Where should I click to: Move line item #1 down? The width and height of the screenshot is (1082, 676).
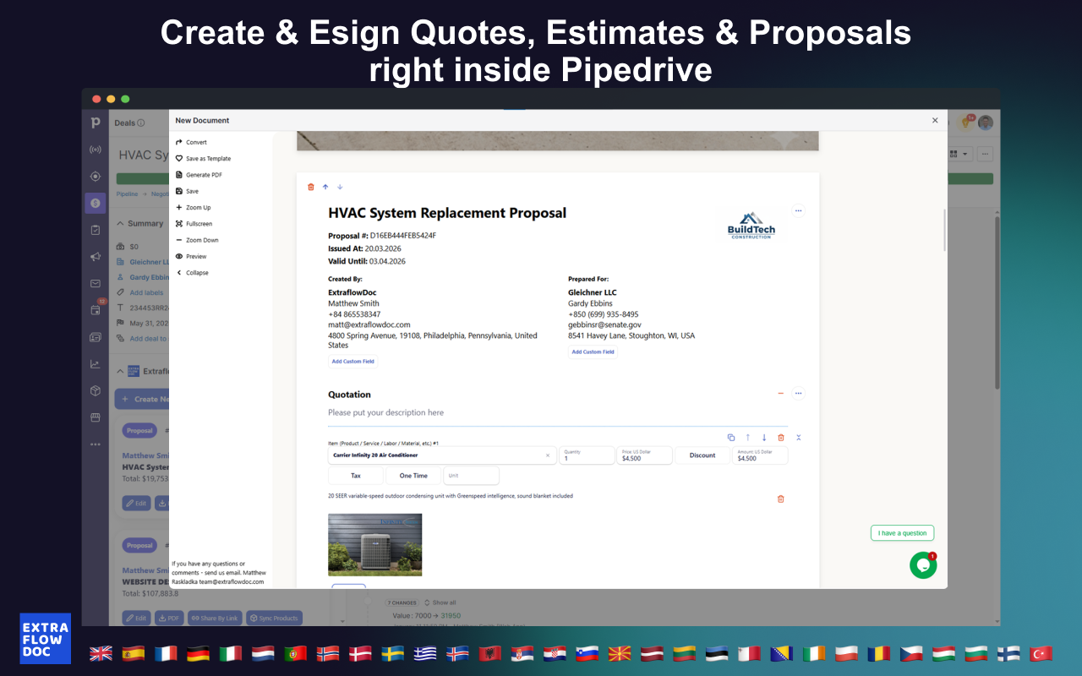[764, 438]
